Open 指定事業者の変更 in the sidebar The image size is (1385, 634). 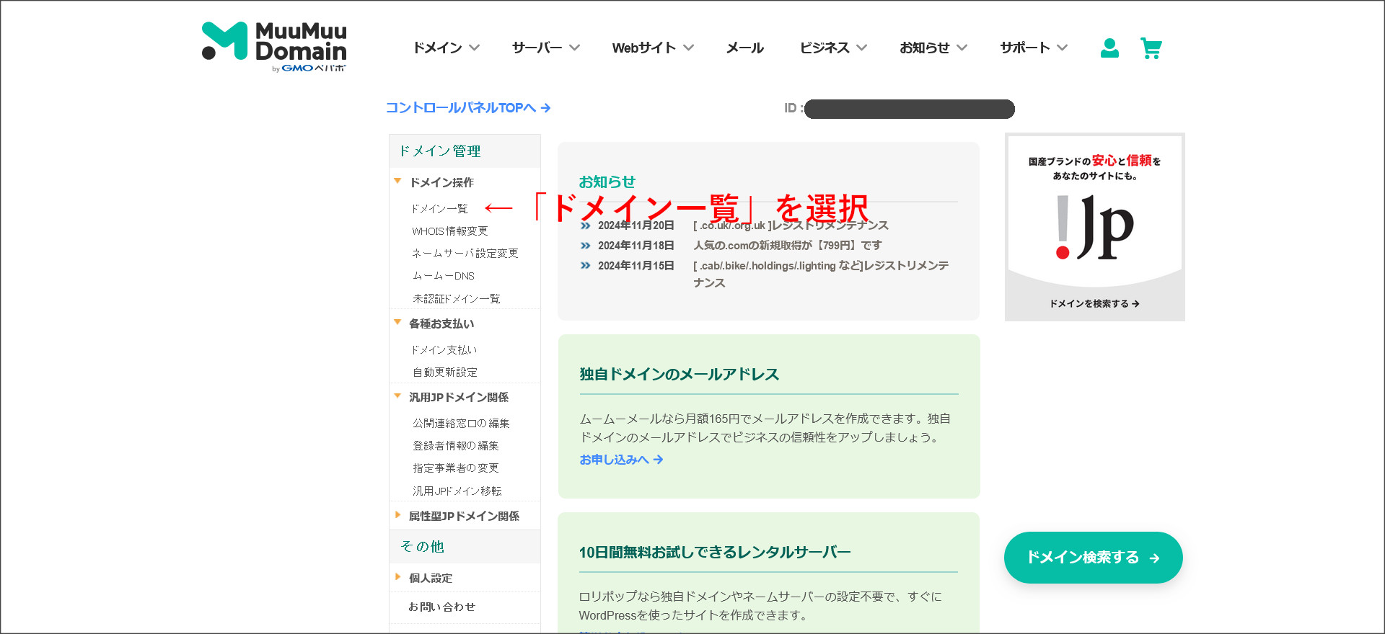tap(456, 468)
